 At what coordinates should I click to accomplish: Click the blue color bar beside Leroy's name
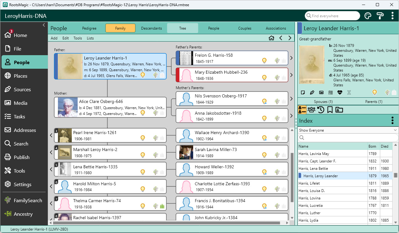300,28
